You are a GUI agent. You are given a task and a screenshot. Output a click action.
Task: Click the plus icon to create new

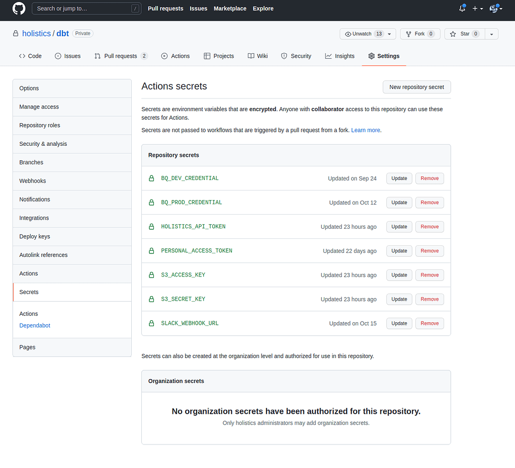pos(474,8)
